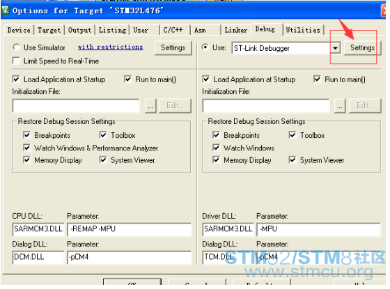This screenshot has height=289, width=390.
Task: Toggle debugger Breakpoints checkbox
Action: coord(217,135)
